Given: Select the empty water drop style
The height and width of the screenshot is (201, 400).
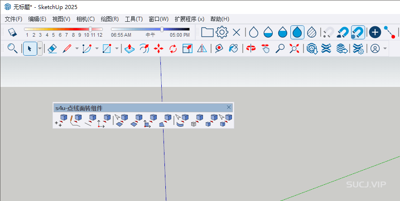Looking at the screenshot, I should (x=254, y=32).
